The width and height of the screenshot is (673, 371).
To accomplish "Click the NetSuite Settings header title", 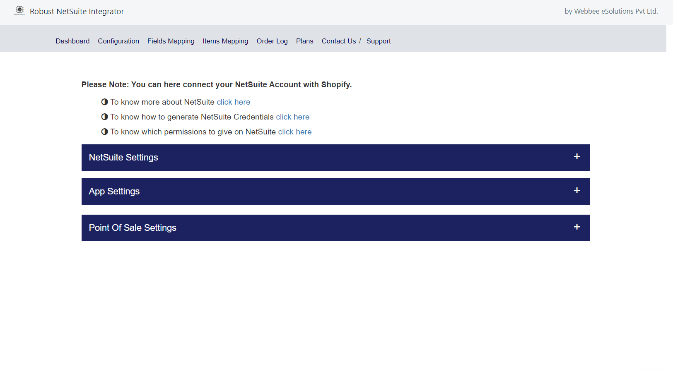I will 123,157.
